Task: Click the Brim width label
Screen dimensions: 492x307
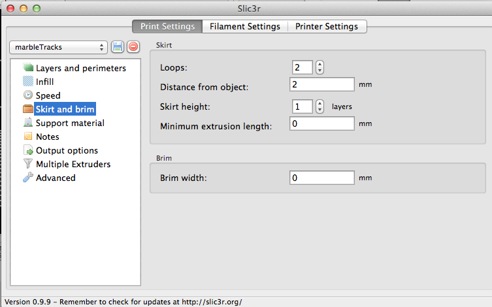Action: pyautogui.click(x=183, y=178)
